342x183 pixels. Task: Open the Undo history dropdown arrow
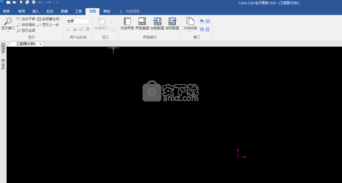44,2
